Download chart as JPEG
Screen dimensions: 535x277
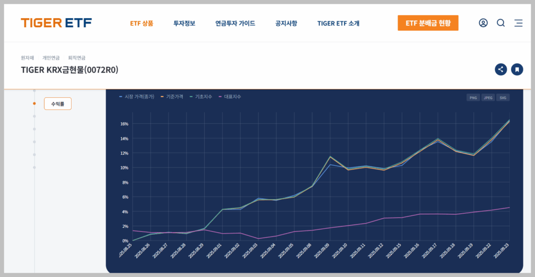488,98
